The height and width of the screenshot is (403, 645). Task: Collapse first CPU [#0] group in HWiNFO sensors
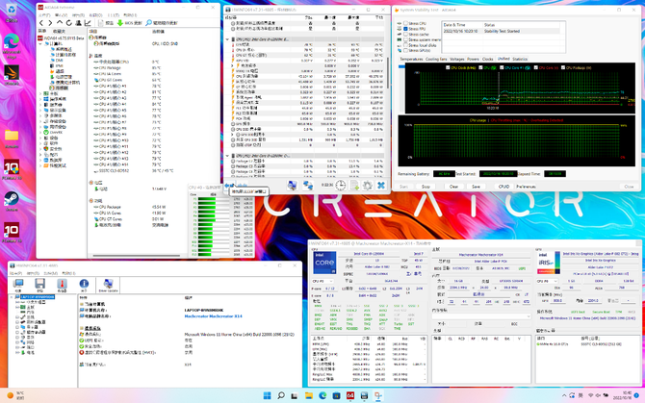pos(227,39)
